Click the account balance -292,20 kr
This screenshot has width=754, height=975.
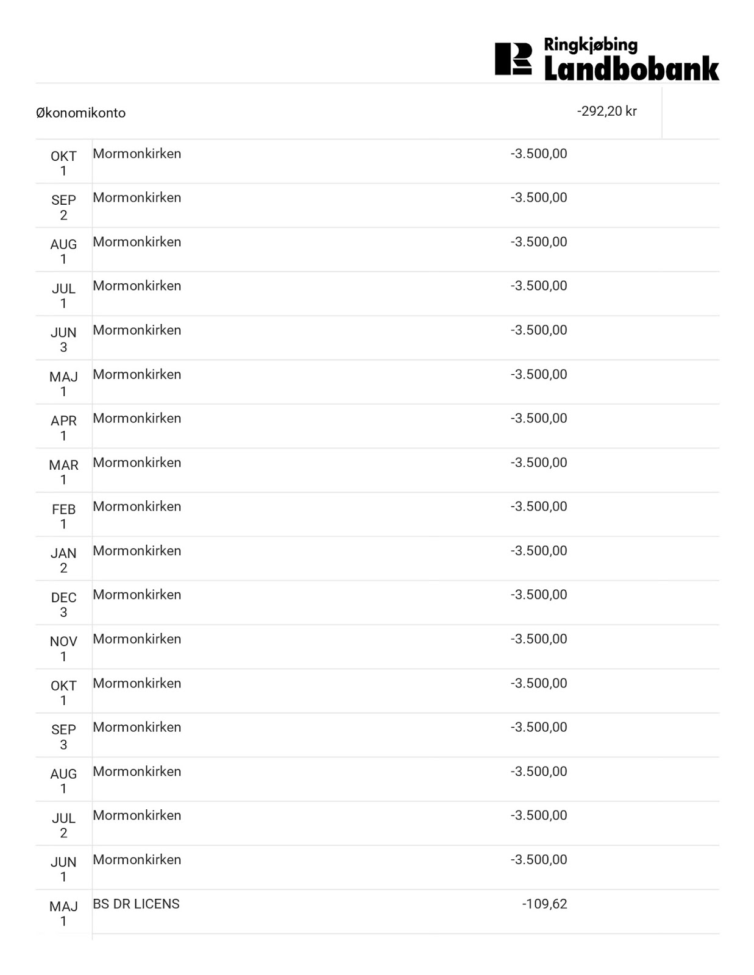pos(606,111)
